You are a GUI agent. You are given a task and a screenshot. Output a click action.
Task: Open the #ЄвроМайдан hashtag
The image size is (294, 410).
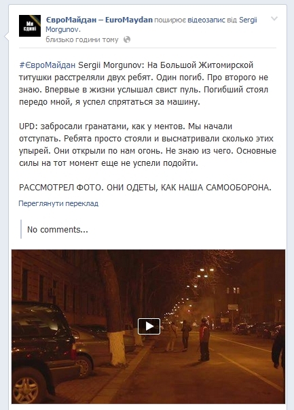[x=48, y=65]
